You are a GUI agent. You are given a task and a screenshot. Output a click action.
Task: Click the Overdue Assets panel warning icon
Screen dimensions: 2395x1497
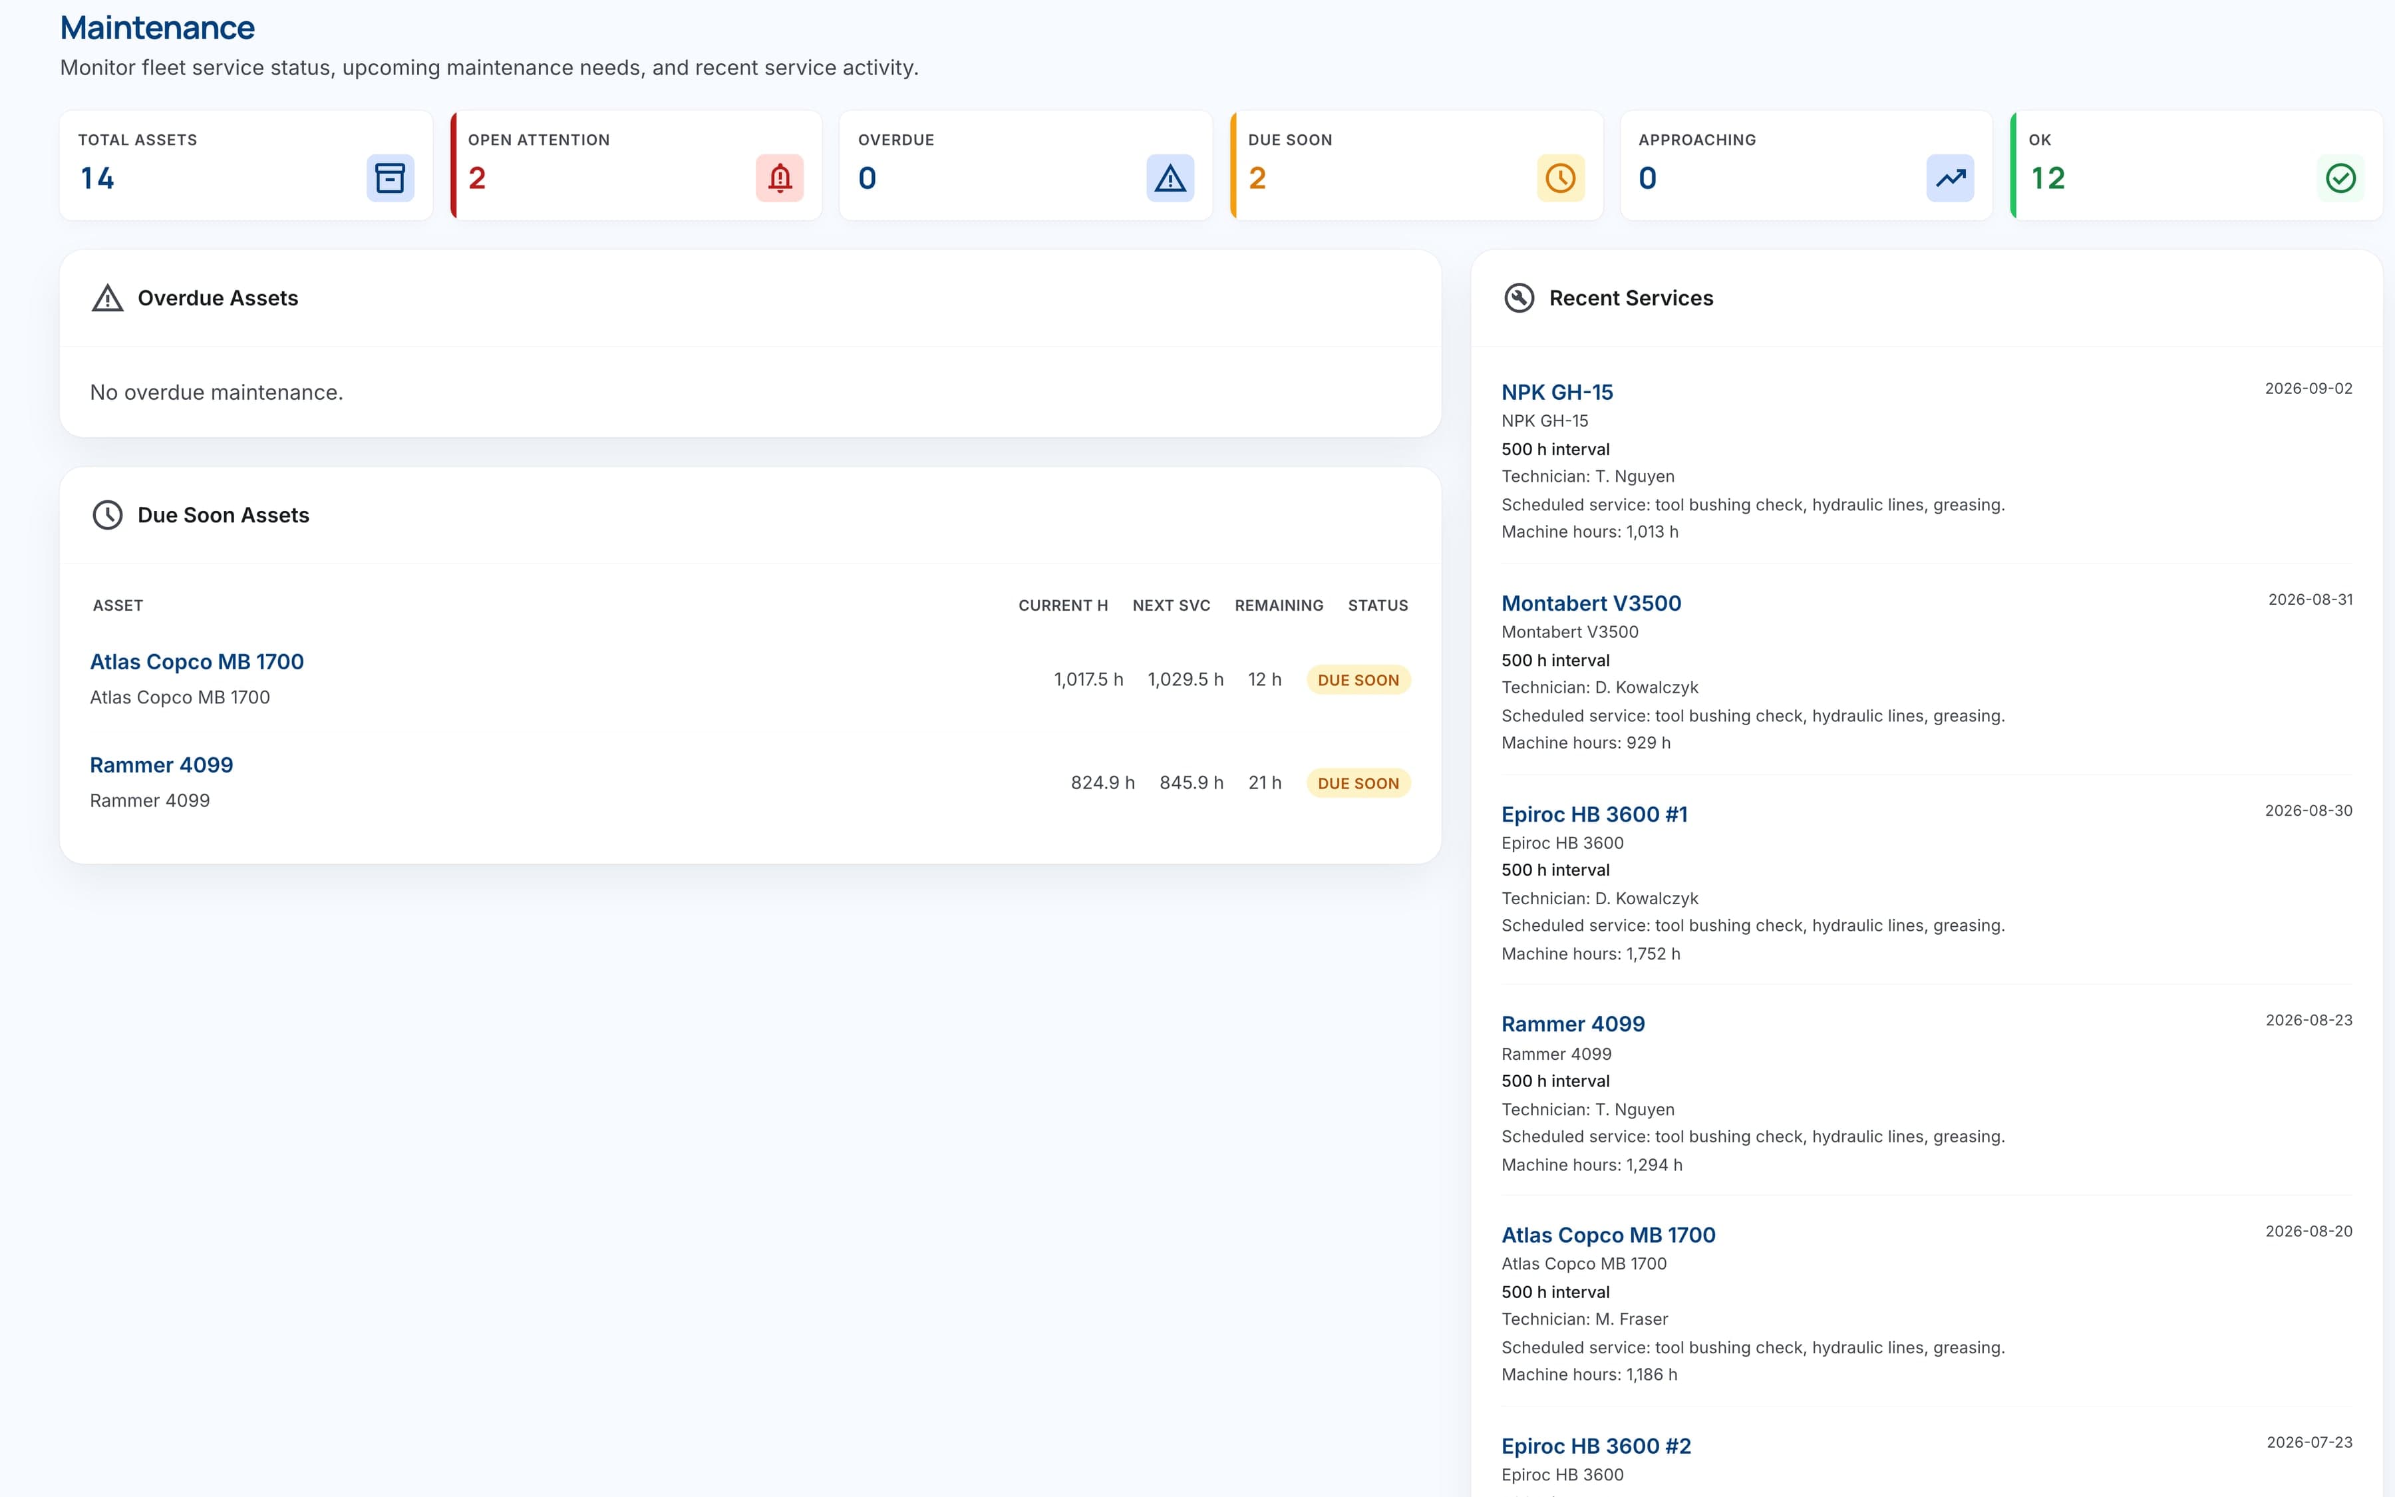(108, 298)
